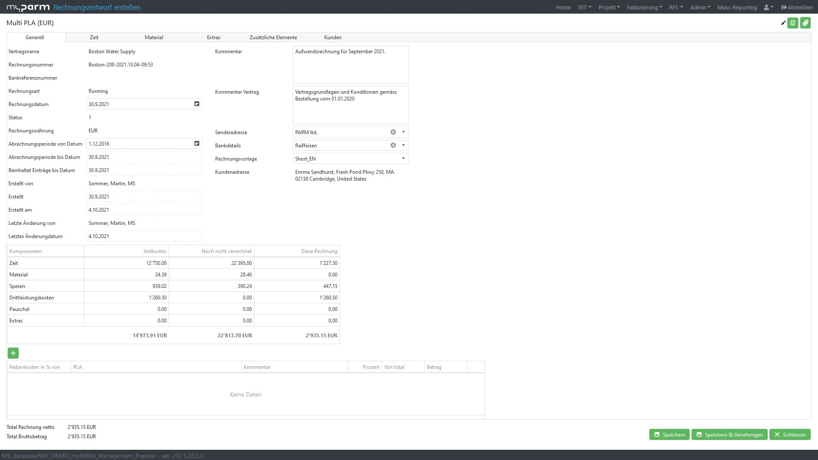
Task: Add a Nebenkosten row with the green plus
Action: (13, 353)
